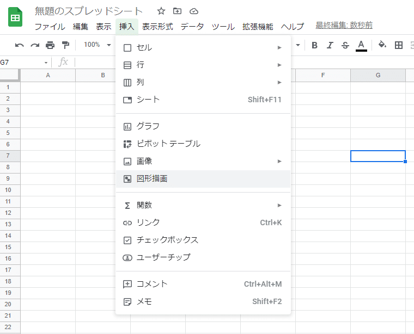414x334 pixels.
Task: Open the データ menu
Action: 192,27
